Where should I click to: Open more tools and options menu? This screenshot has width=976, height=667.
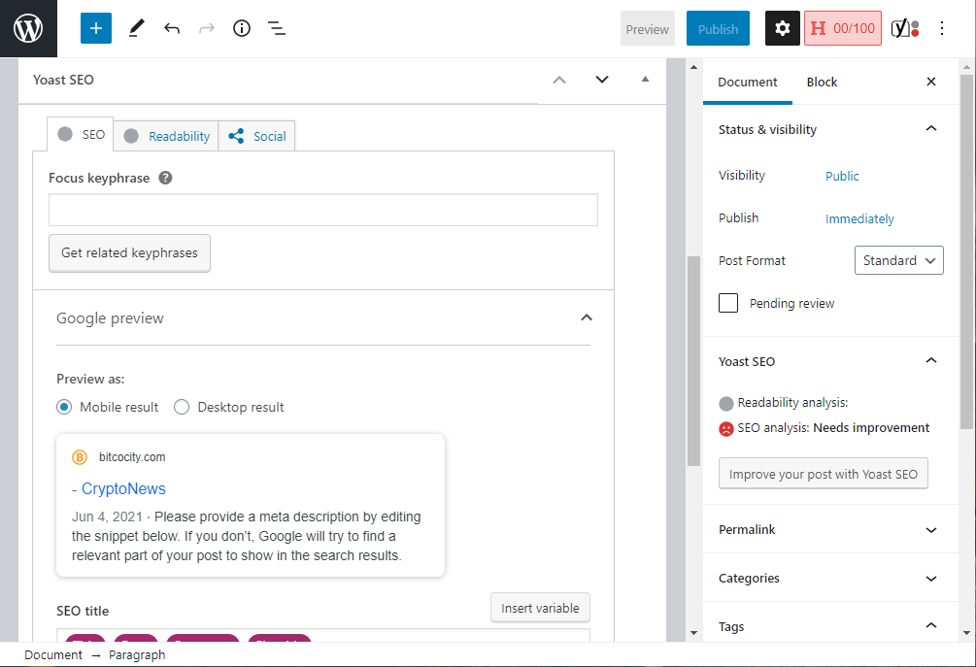(x=942, y=28)
